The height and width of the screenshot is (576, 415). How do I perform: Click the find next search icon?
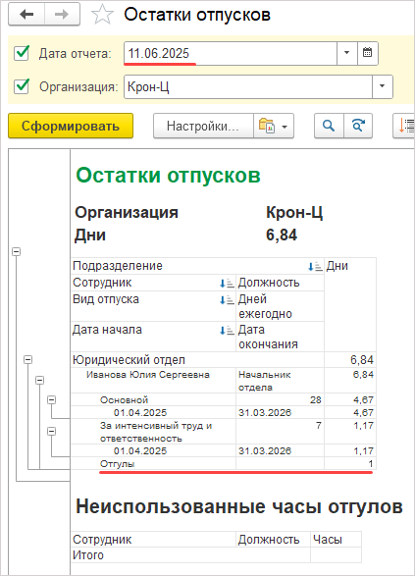click(358, 126)
